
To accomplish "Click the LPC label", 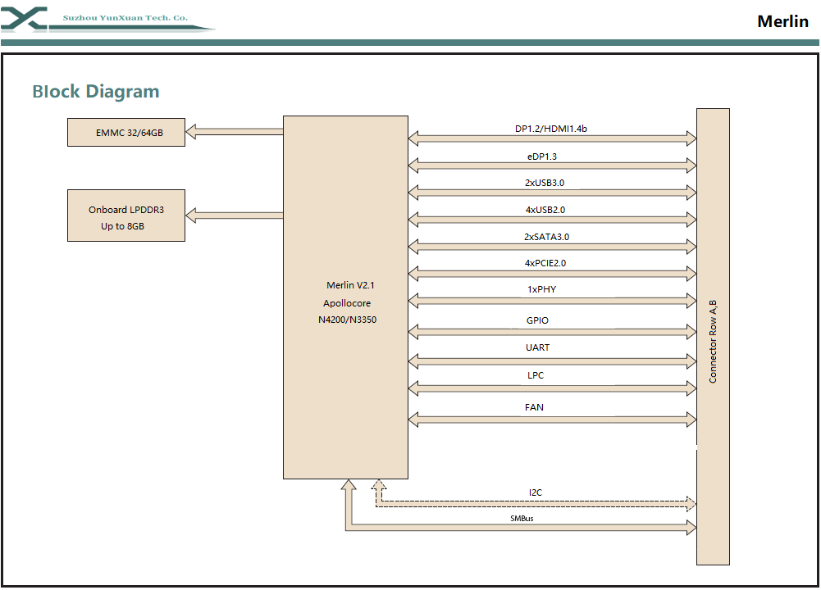I will tap(536, 375).
